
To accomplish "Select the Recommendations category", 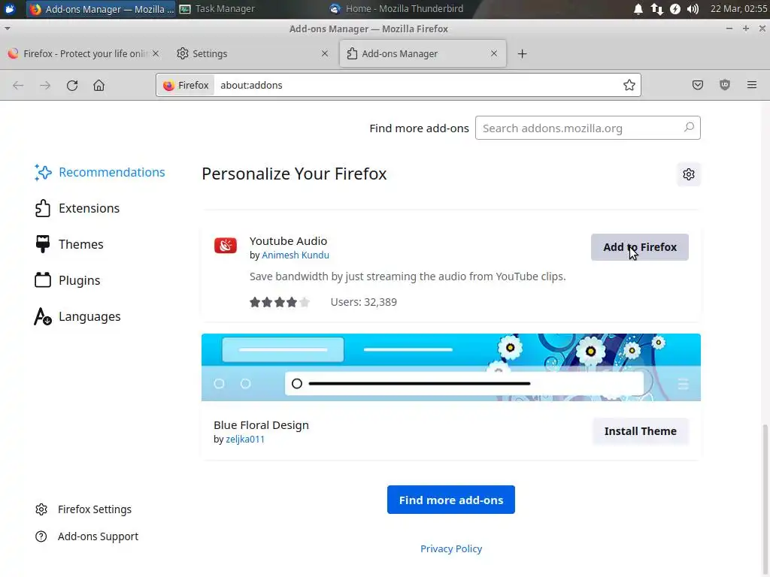I will click(100, 172).
